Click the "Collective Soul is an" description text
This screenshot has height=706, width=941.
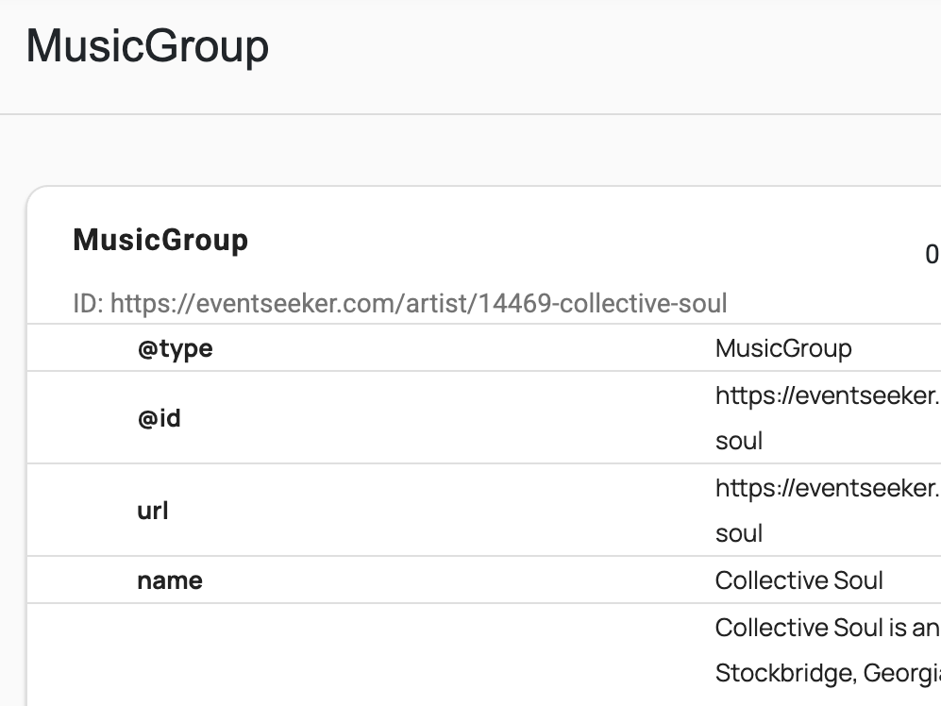827,628
